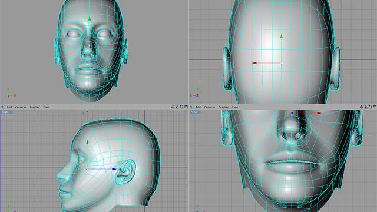The image size is (377, 212).
Task: Open View menu in Front viewport
Action: [x=235, y=107]
